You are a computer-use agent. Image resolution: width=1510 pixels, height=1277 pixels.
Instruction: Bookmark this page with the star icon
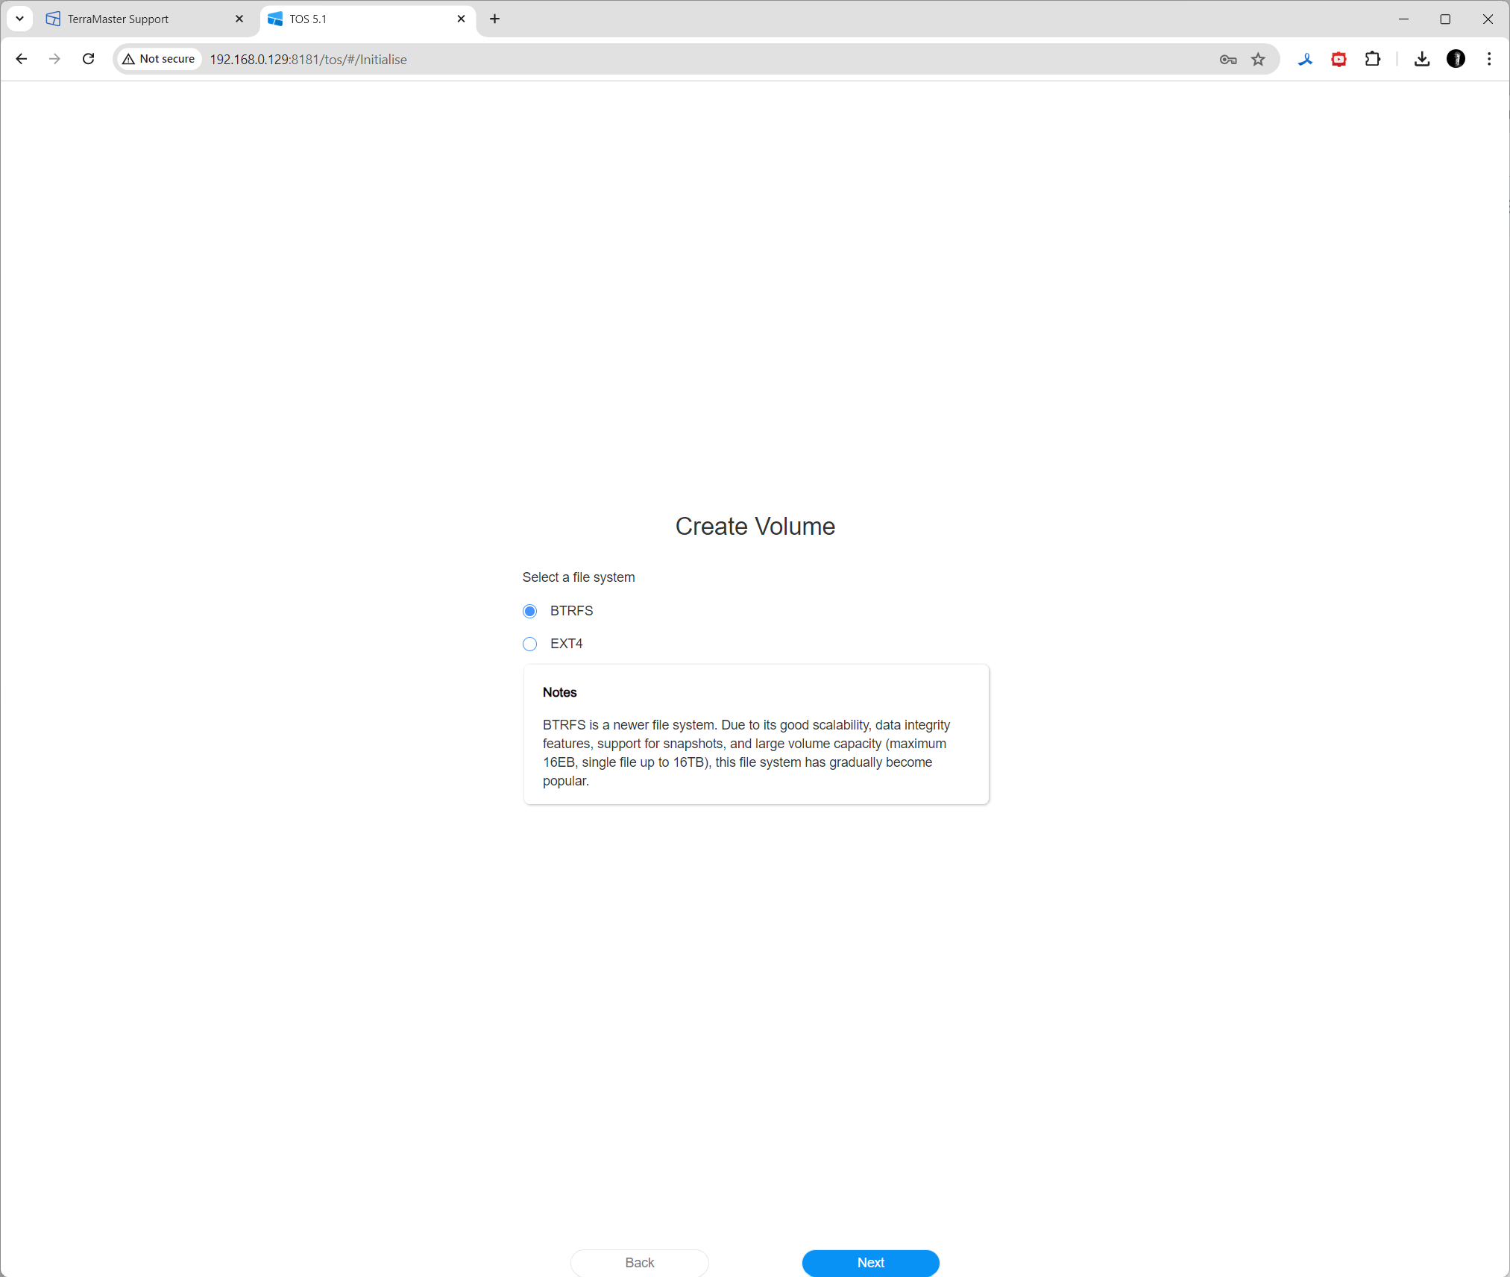(1258, 59)
